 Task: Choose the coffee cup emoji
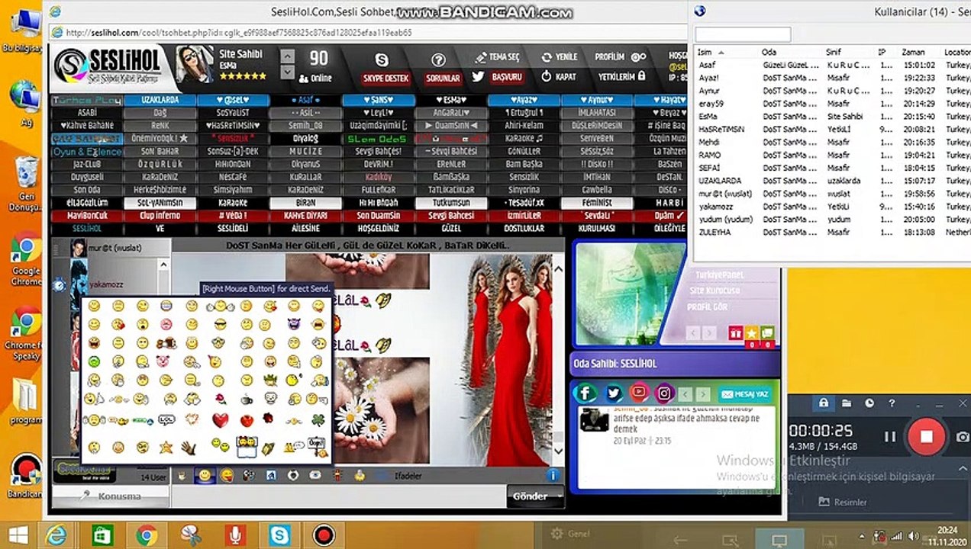[246, 399]
